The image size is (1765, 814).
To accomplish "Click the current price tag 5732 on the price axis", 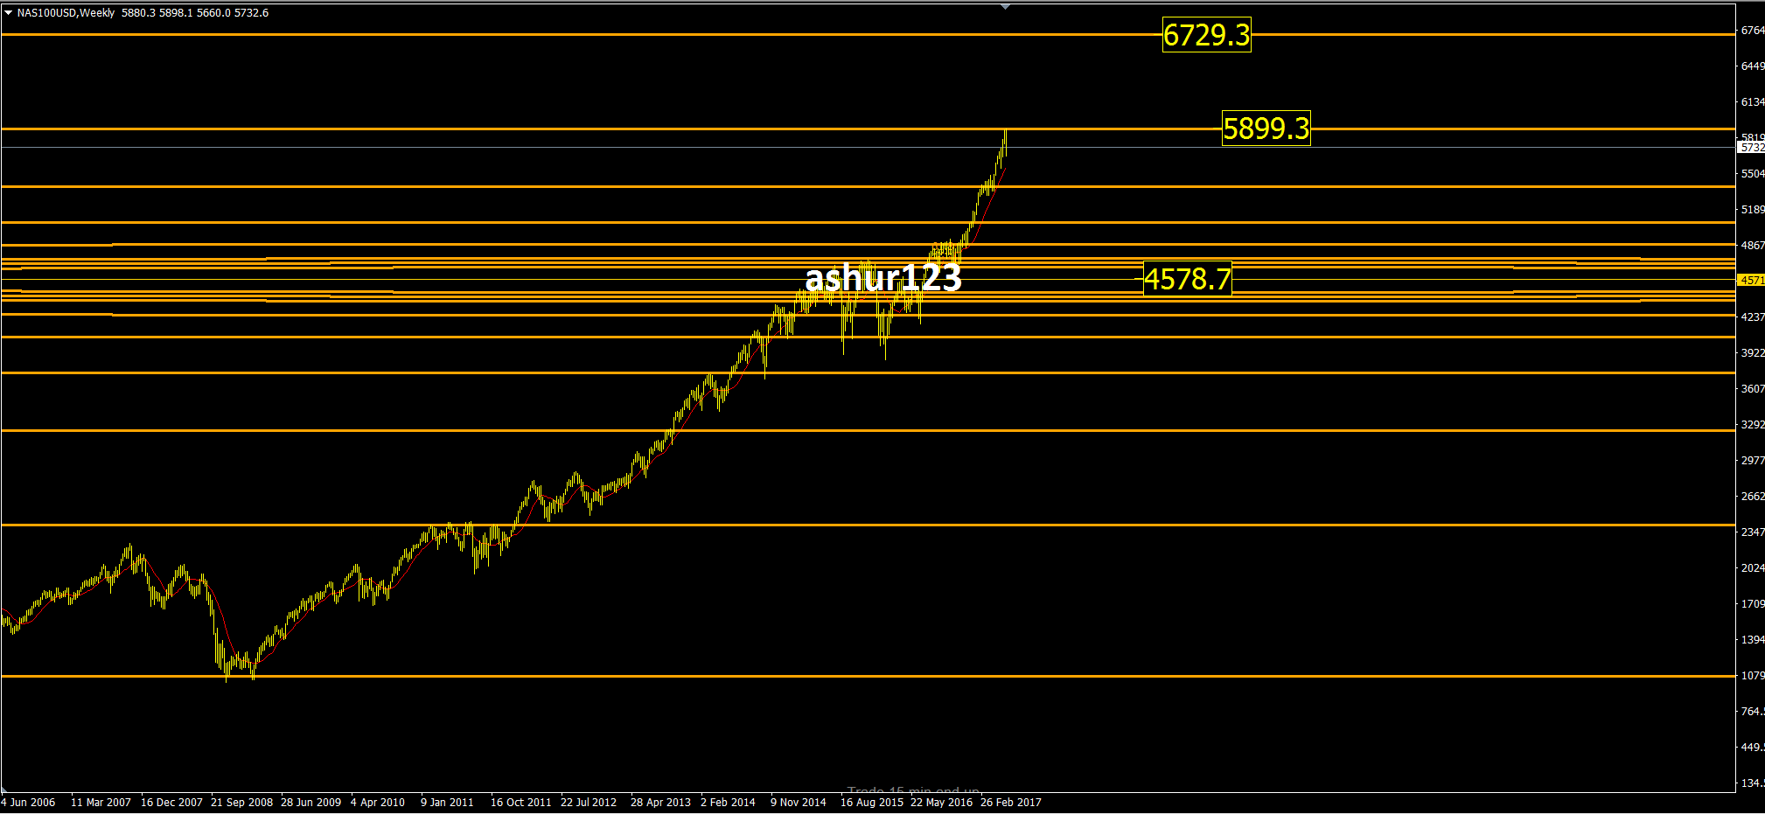I will click(1751, 148).
